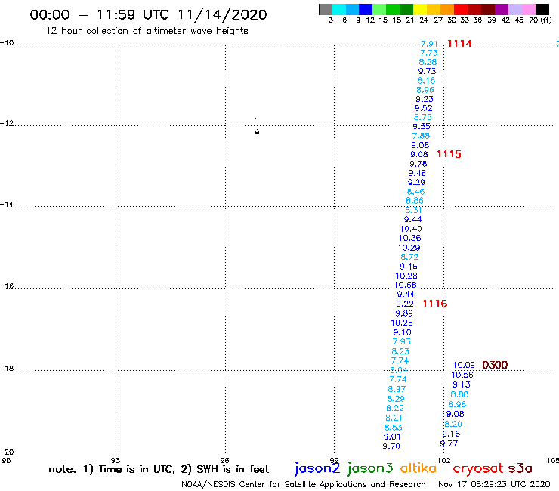The width and height of the screenshot is (559, 491).
Task: Click the note about UTC and SWH
Action: click(x=159, y=469)
